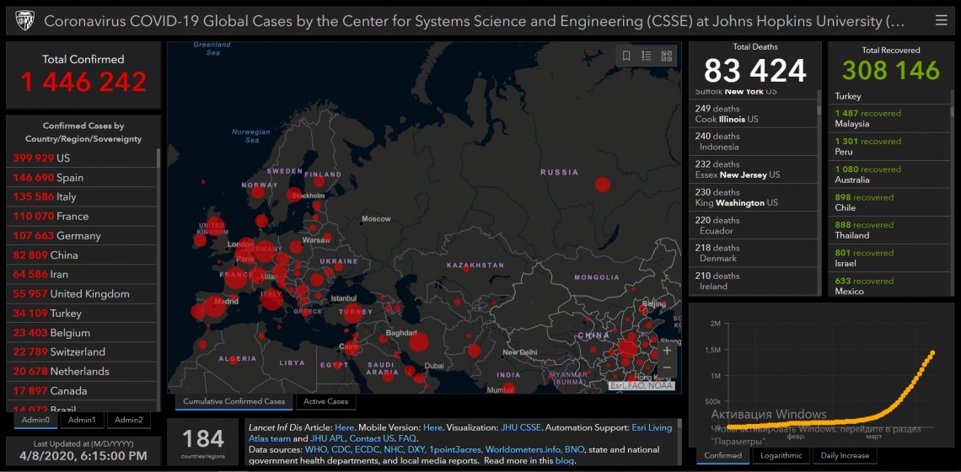Viewport: 961px width, 472px height.
Task: Open the Worldometers.info data source link
Action: pyautogui.click(x=521, y=449)
